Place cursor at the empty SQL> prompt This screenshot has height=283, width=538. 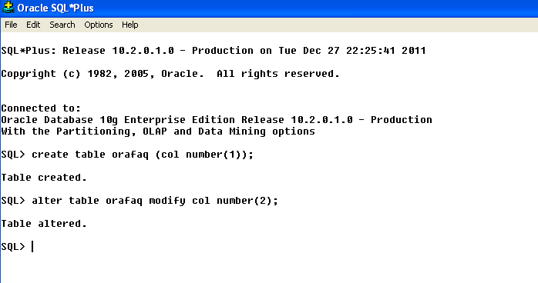pyautogui.click(x=32, y=246)
